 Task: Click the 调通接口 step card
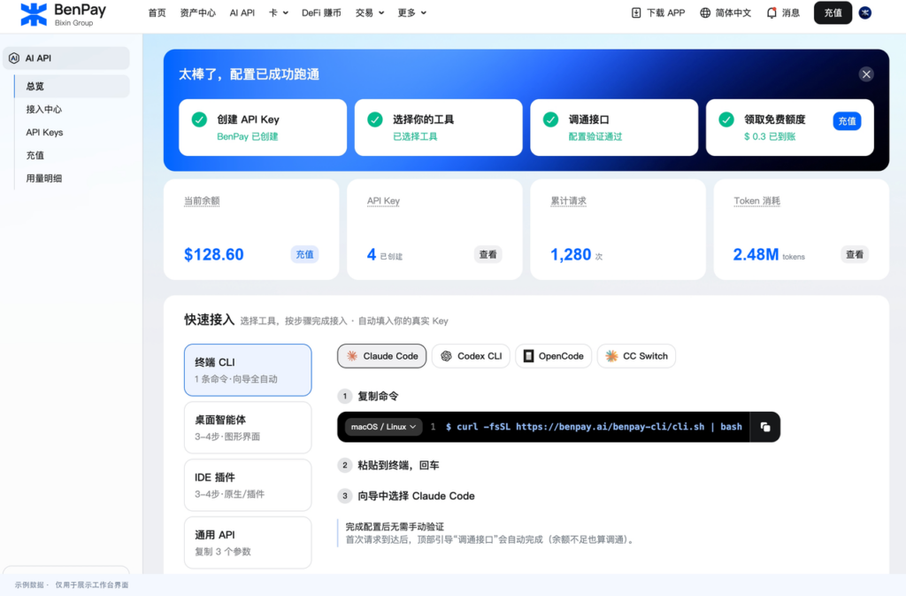pos(614,128)
